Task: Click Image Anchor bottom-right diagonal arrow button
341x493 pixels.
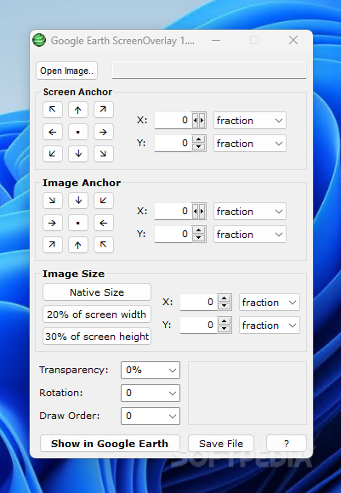Action: pyautogui.click(x=104, y=245)
